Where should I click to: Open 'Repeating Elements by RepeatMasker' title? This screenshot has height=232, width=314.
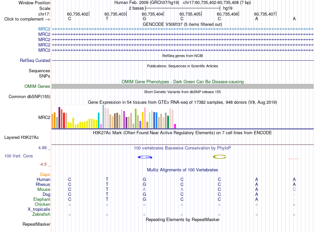pyautogui.click(x=182, y=219)
